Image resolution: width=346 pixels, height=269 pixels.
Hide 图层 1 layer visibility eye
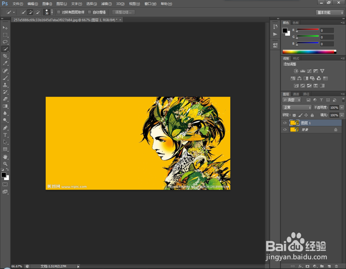click(x=285, y=123)
